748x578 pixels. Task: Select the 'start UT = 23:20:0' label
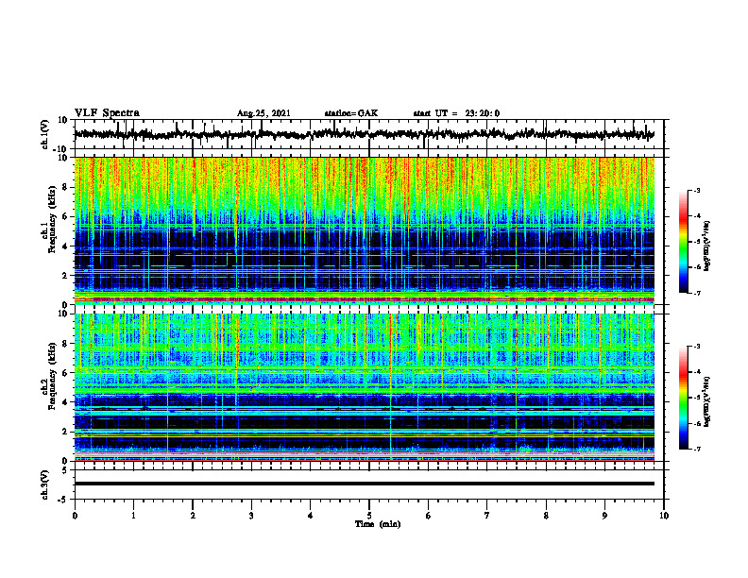(456, 113)
